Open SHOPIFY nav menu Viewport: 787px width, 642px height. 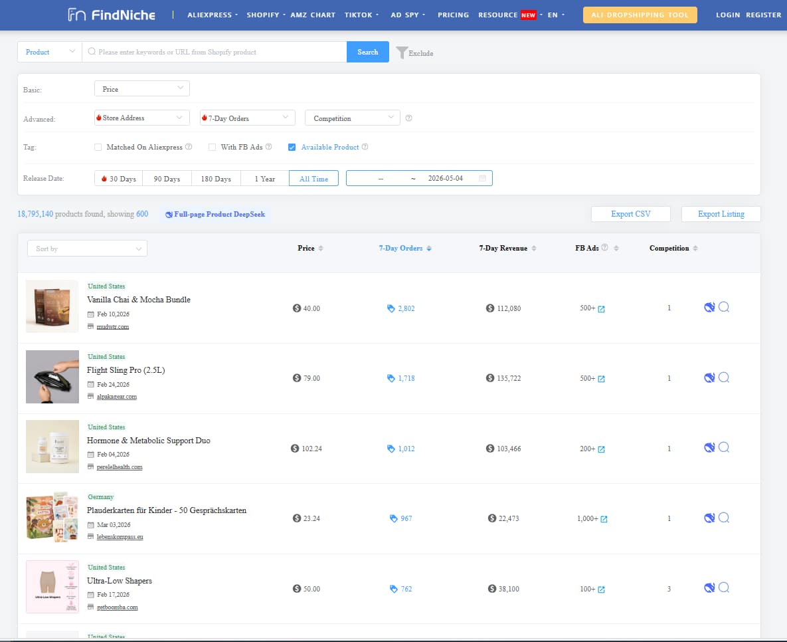pos(266,15)
